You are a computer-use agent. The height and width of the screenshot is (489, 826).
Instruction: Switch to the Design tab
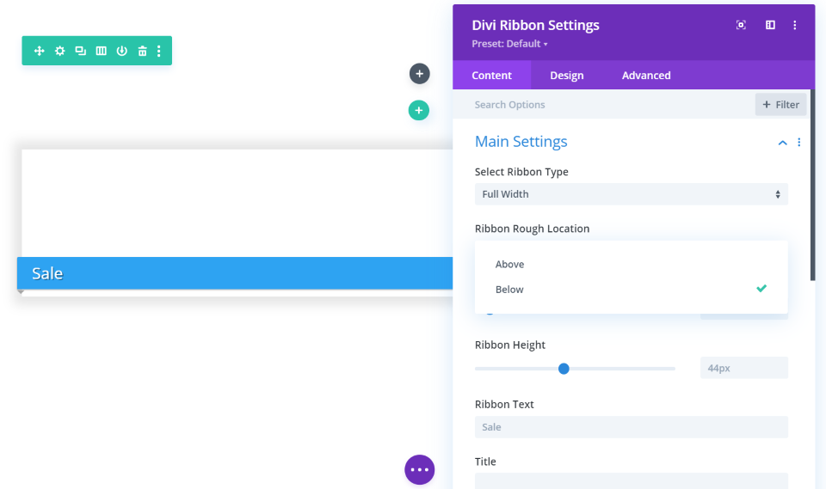(x=566, y=76)
